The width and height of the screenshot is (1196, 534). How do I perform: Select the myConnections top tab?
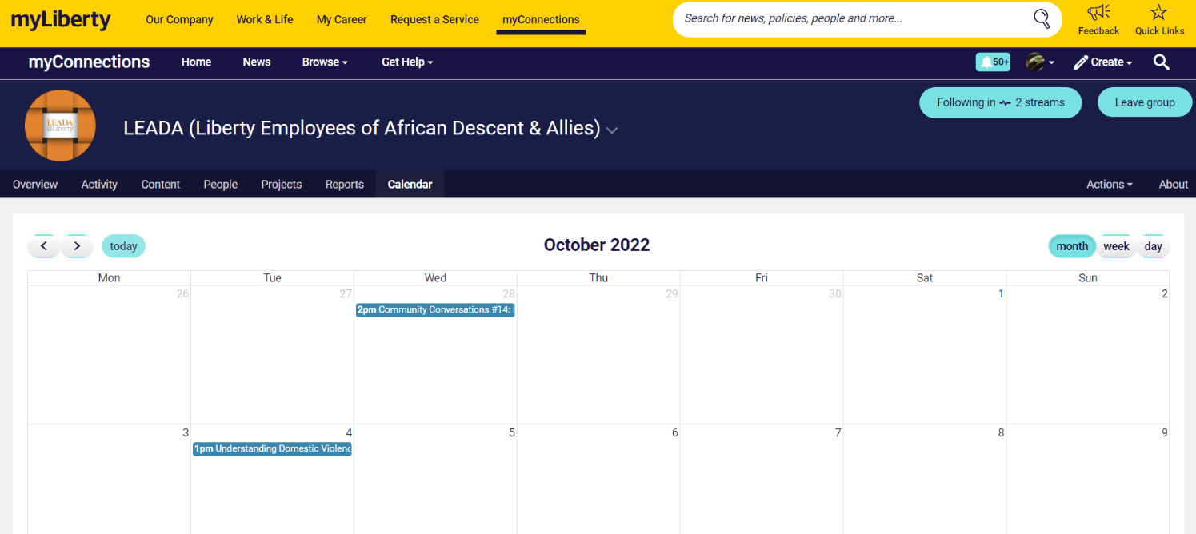tap(541, 20)
